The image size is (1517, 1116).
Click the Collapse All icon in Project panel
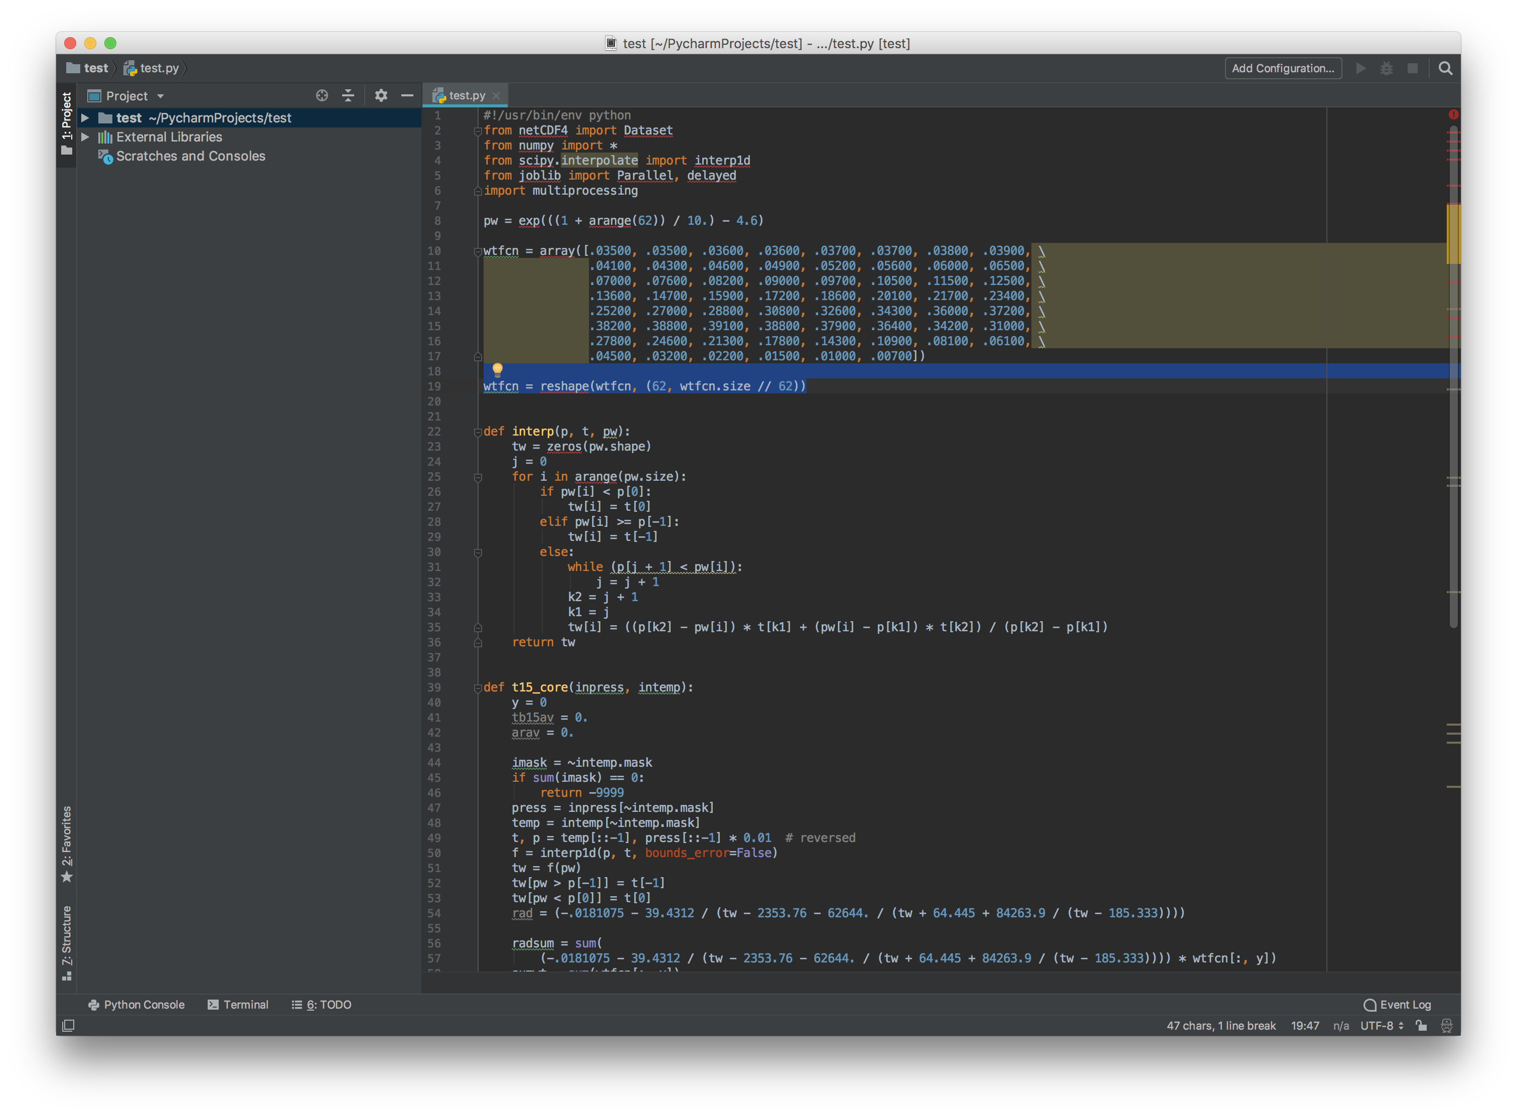point(348,96)
